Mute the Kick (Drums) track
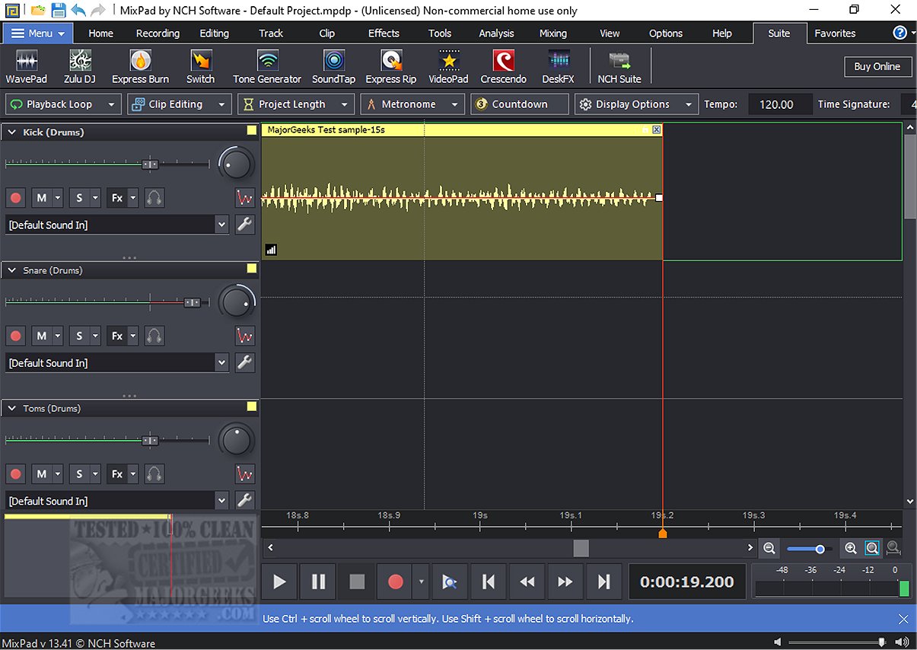 click(x=41, y=198)
